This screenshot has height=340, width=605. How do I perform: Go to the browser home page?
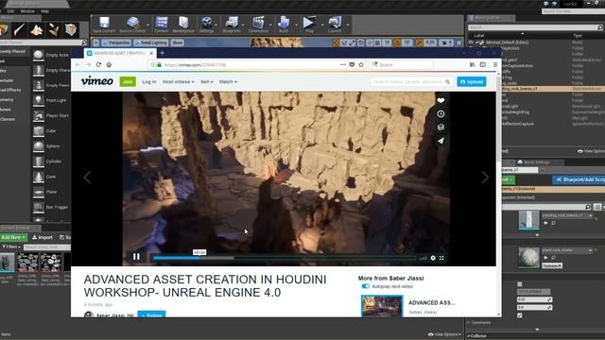110,65
